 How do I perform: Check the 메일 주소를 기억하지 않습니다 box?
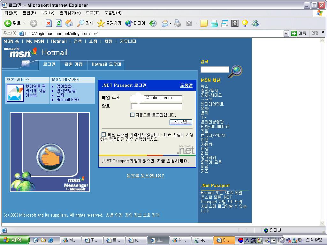pyautogui.click(x=103, y=134)
